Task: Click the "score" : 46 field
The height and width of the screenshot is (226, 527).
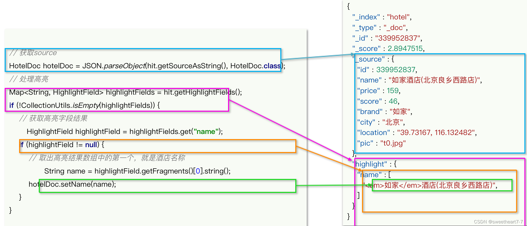Action: click(378, 101)
